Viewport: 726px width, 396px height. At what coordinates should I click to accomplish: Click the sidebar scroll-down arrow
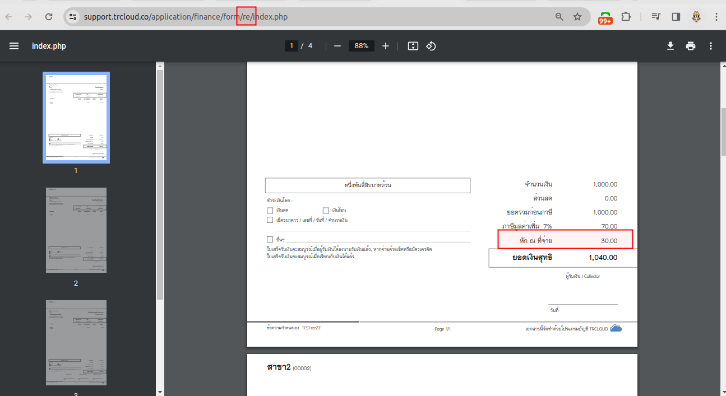pyautogui.click(x=160, y=392)
